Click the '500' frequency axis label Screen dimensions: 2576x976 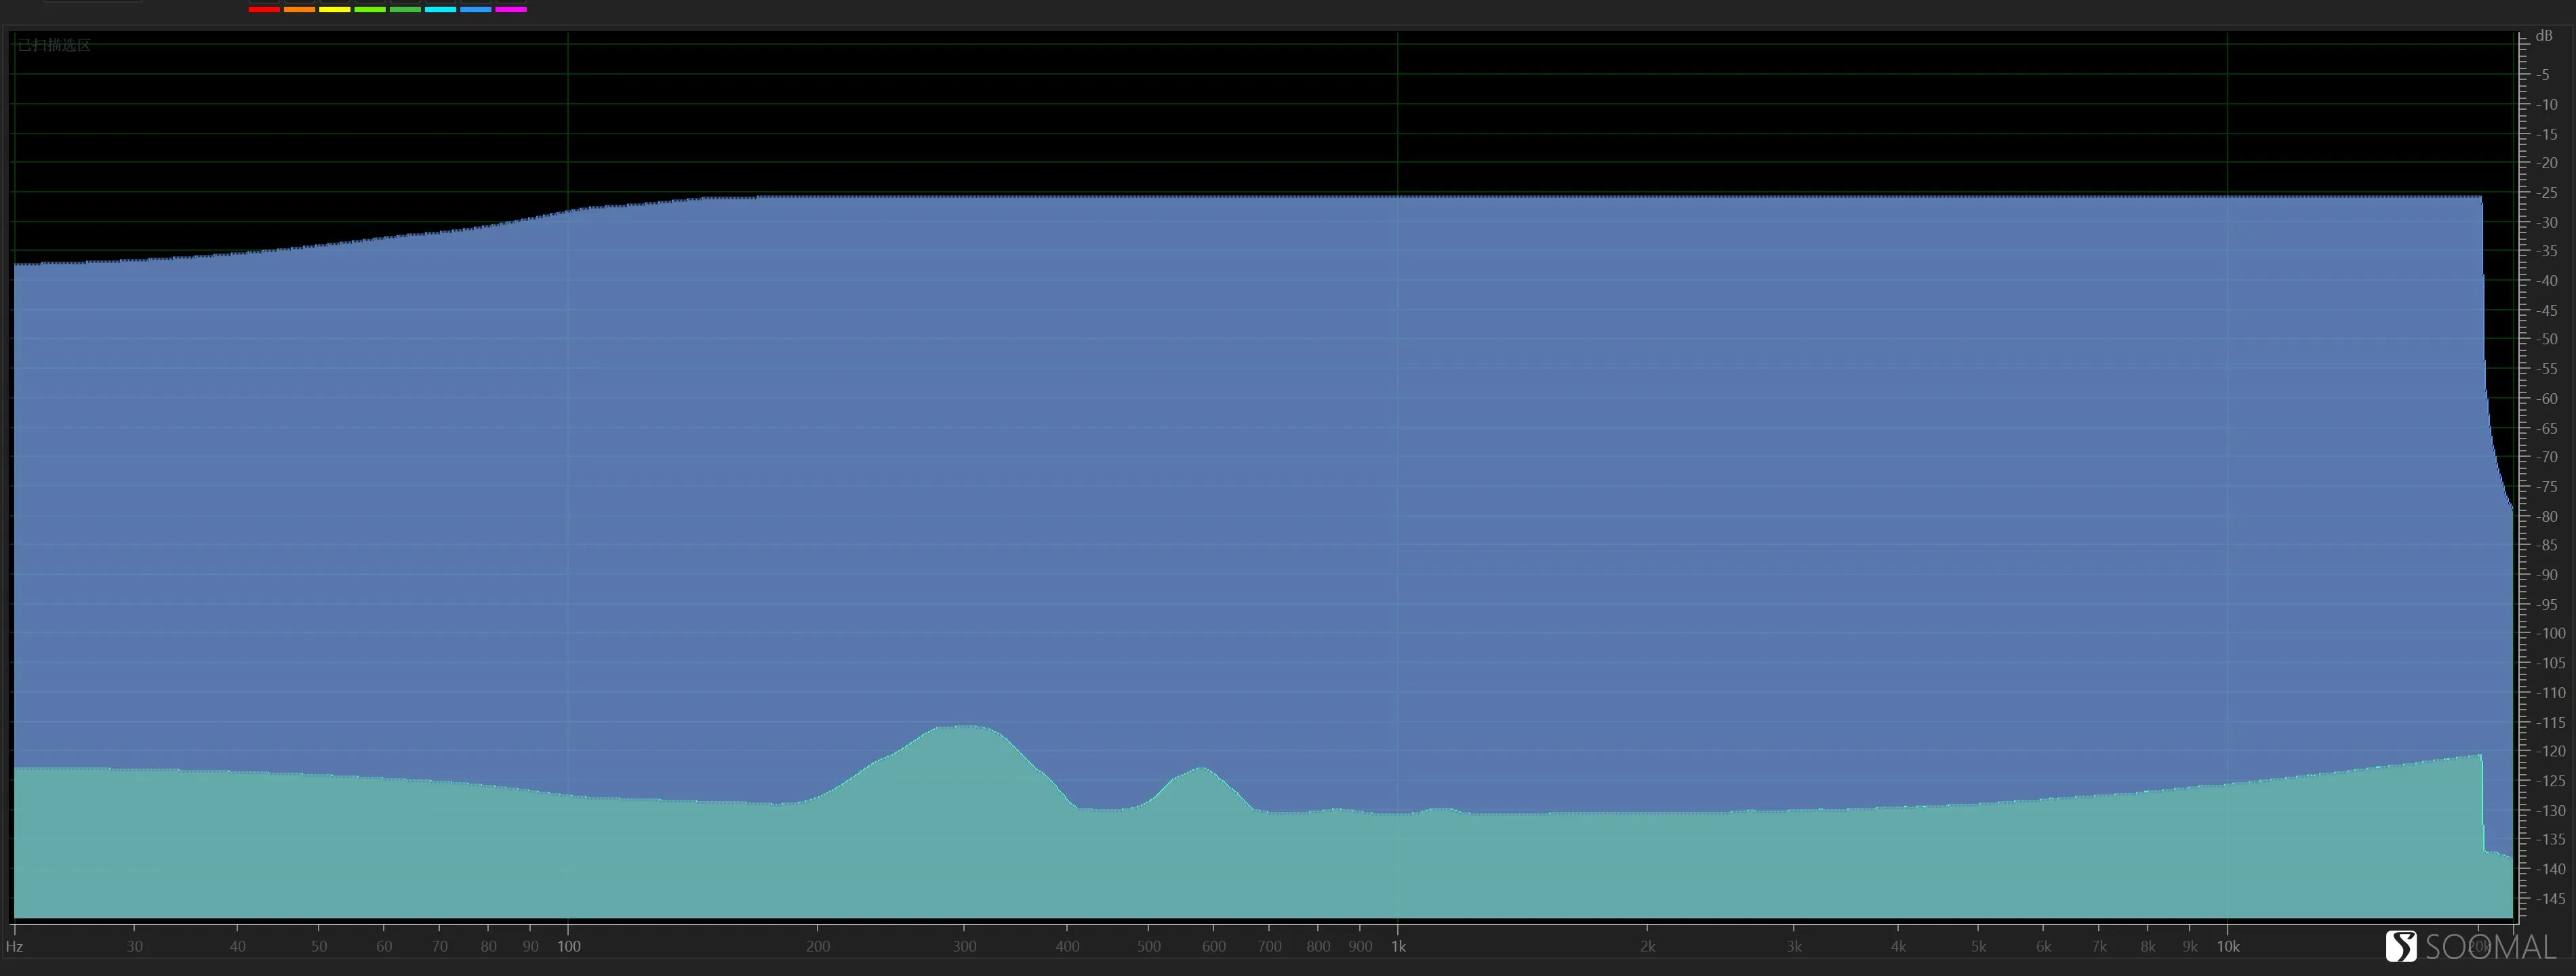pyautogui.click(x=1149, y=946)
